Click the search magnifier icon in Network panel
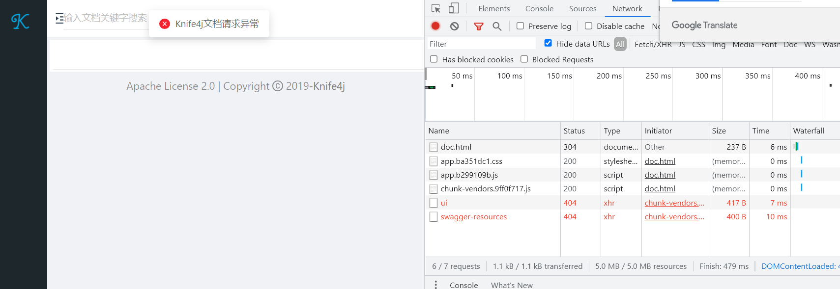 [496, 26]
